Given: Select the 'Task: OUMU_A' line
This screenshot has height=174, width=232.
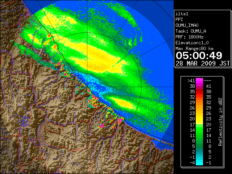Looking at the screenshot, I should [x=191, y=31].
